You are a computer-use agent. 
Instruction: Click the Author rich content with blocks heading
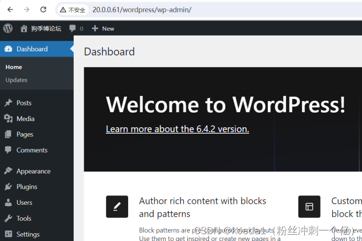202,207
